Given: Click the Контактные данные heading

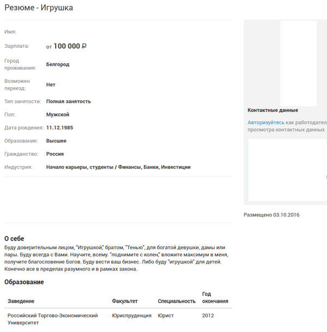Looking at the screenshot, I should tap(272, 110).
